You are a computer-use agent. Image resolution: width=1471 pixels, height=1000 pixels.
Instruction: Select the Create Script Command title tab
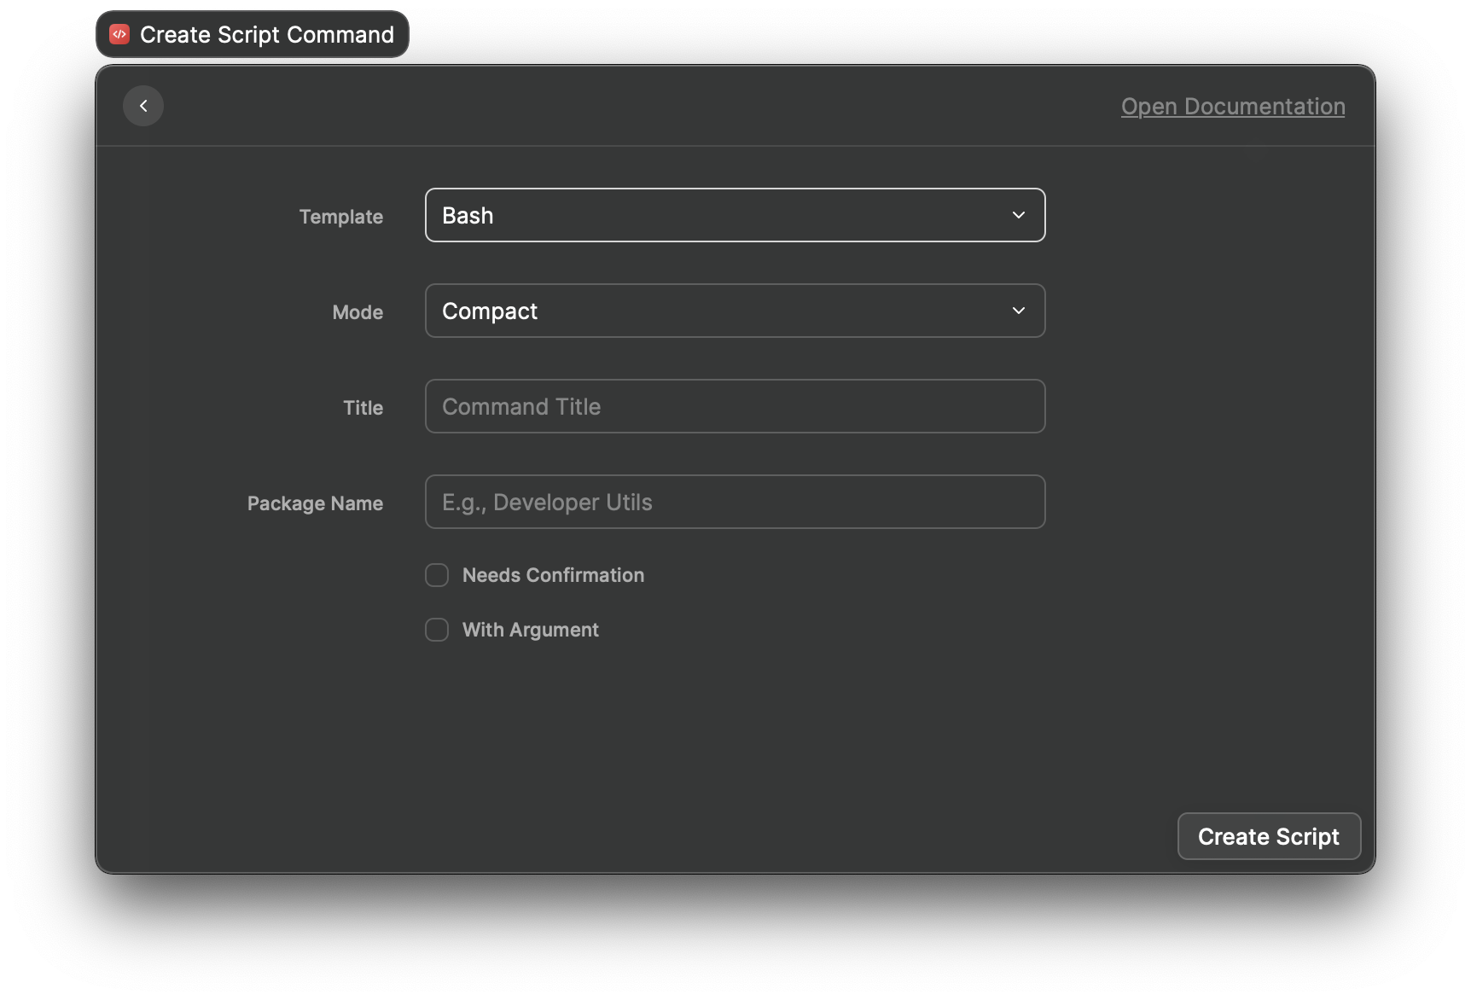coord(266,34)
